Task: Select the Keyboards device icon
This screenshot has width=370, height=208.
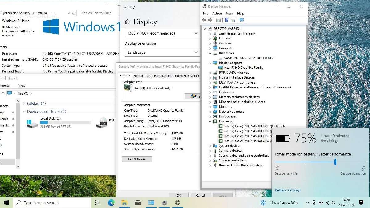Action: 215,92
